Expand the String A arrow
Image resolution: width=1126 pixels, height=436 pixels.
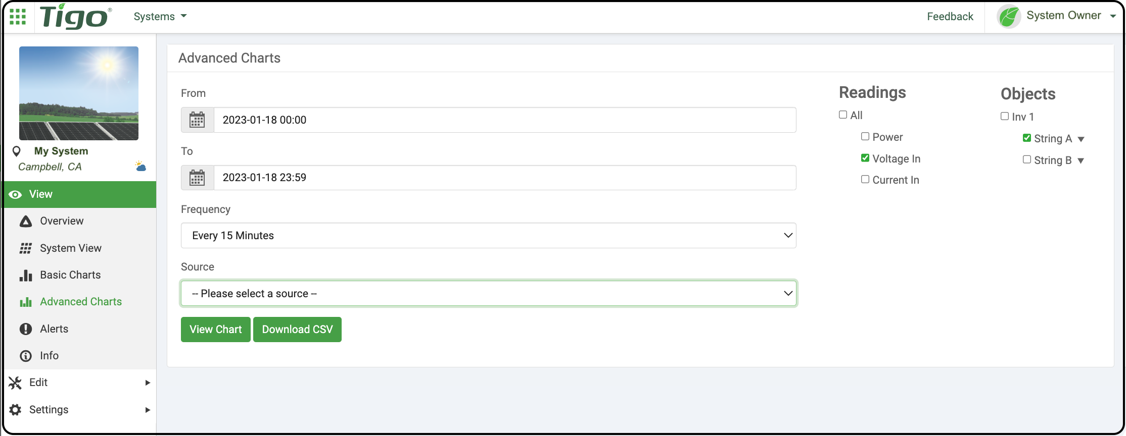(1081, 139)
